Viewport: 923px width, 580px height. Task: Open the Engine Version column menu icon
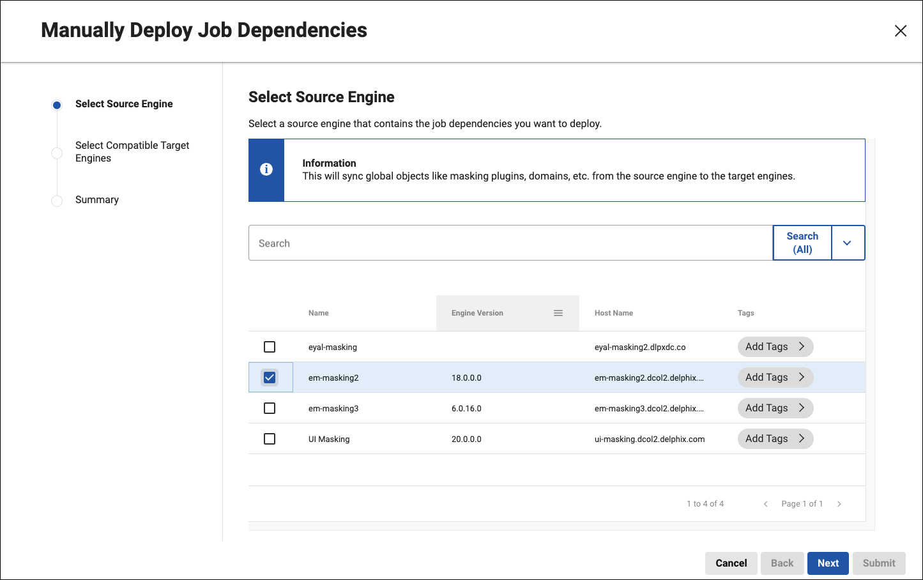[x=558, y=313]
